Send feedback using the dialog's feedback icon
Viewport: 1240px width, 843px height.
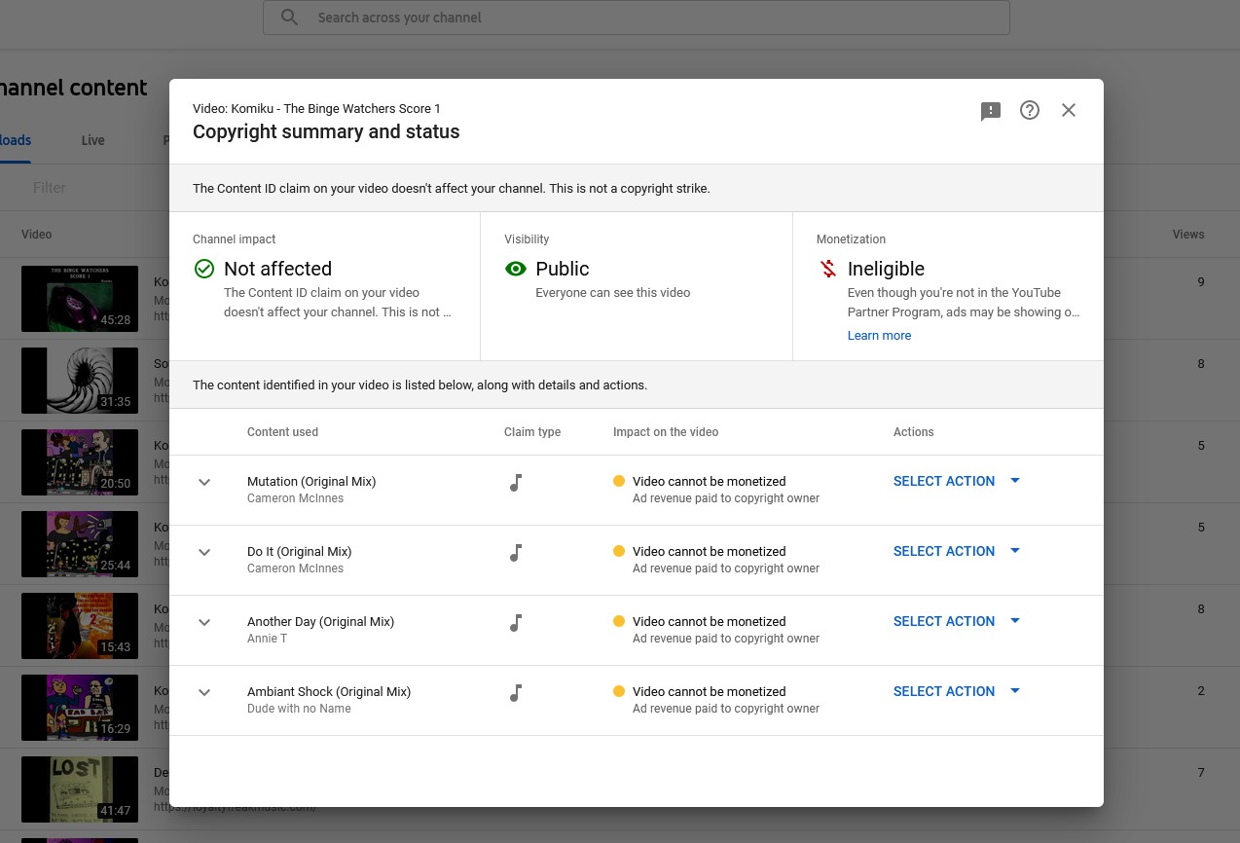coord(991,111)
